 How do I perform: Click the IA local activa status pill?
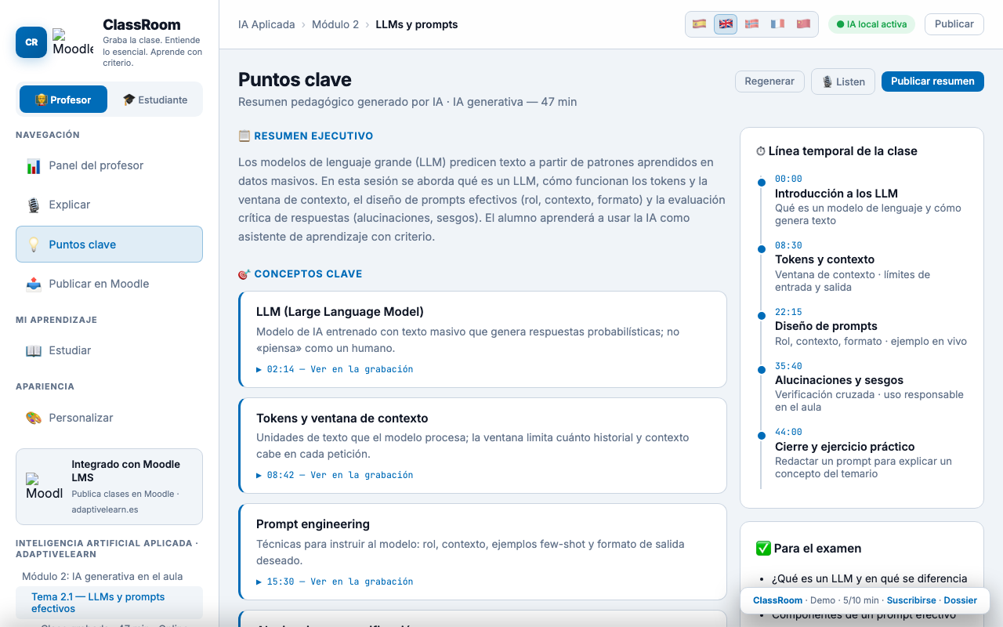[x=871, y=24]
